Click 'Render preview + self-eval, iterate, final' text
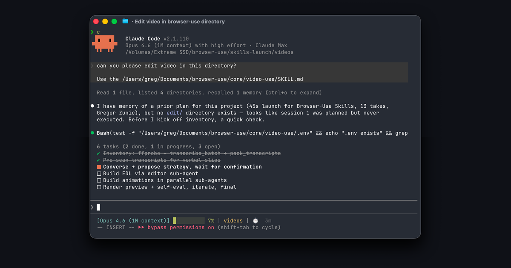Image resolution: width=511 pixels, height=268 pixels. (x=169, y=187)
